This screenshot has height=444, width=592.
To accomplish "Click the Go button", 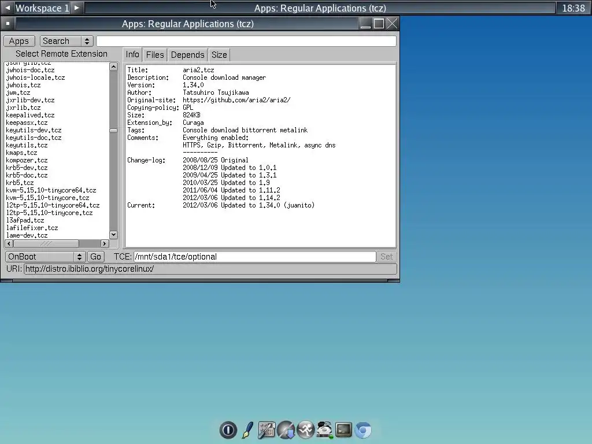I will click(95, 257).
